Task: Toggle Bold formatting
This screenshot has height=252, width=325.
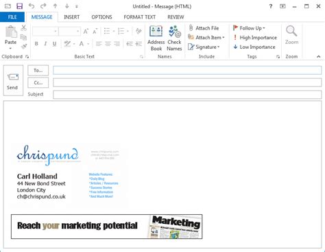Action: 36,43
